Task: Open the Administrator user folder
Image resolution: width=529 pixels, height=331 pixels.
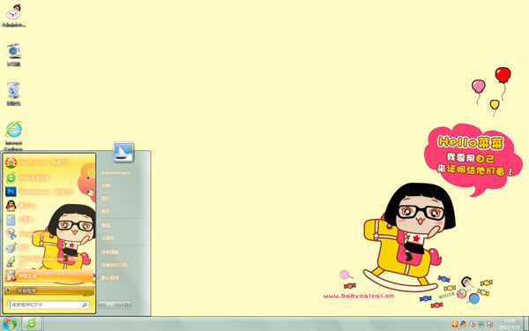Action: tap(115, 173)
